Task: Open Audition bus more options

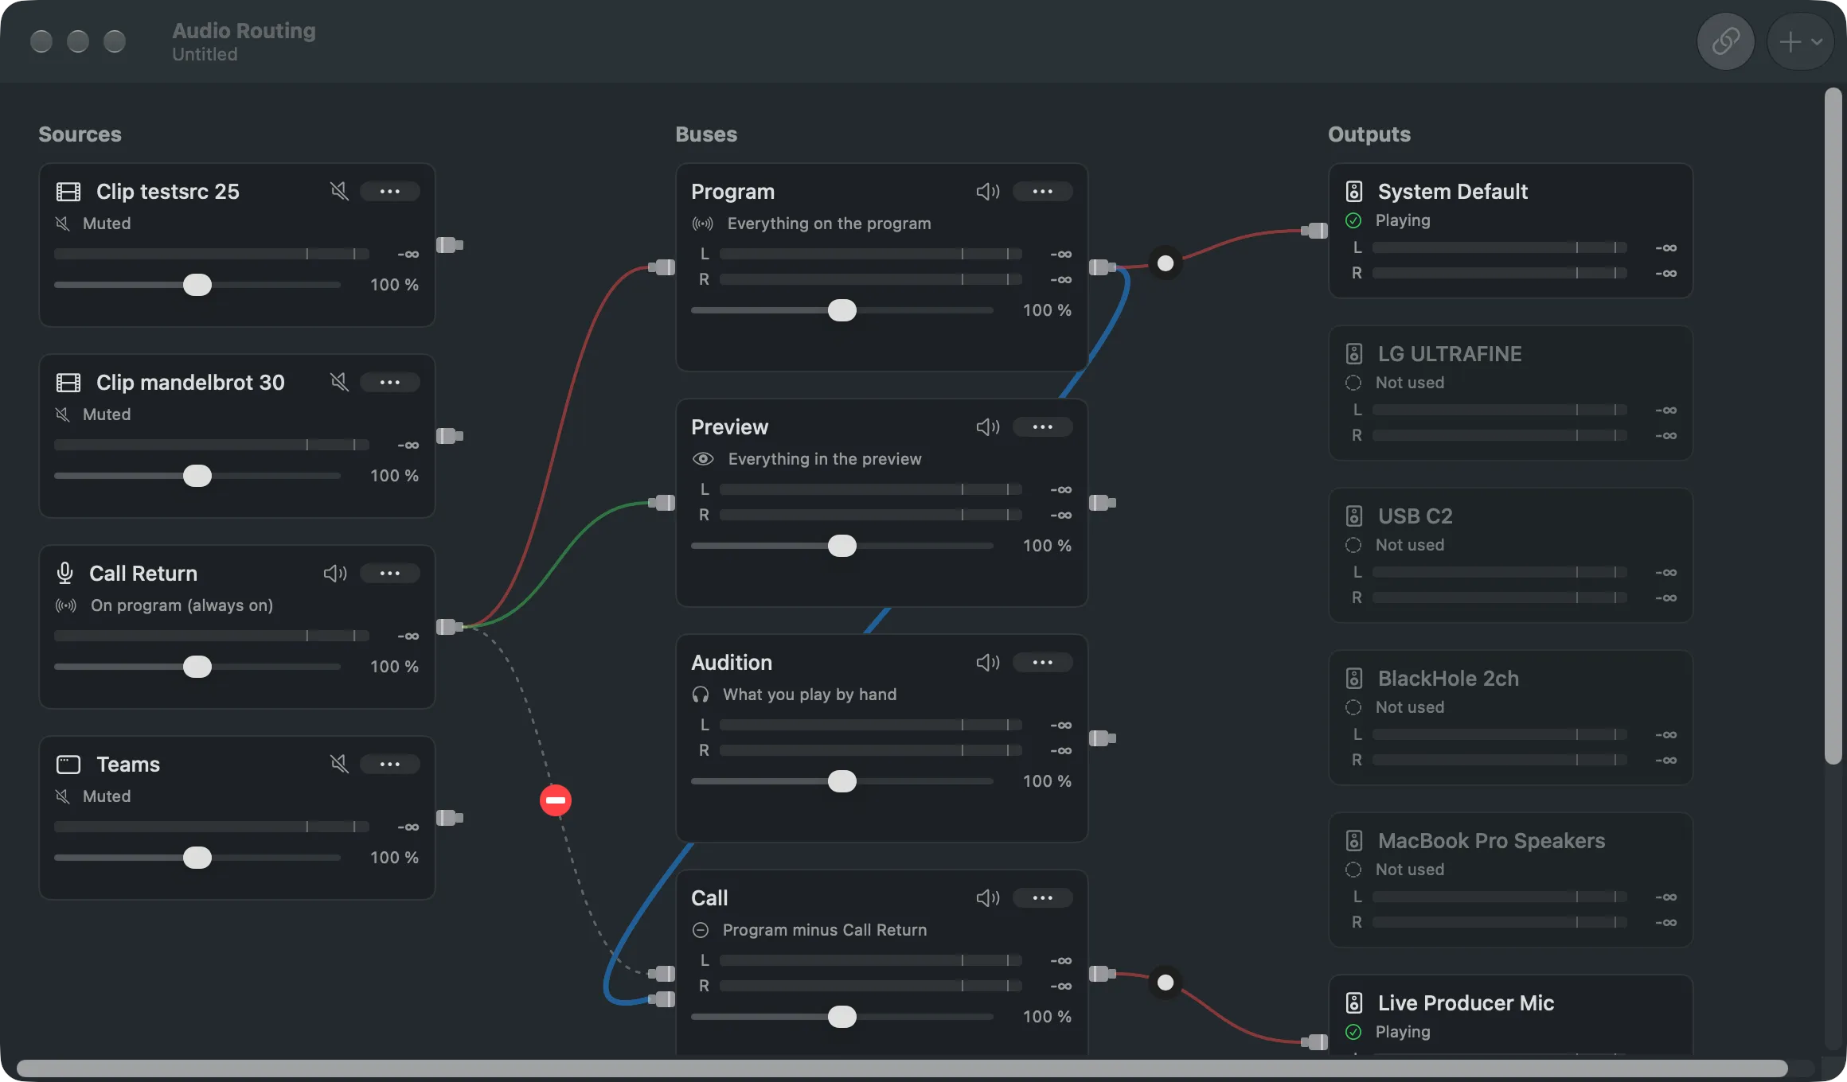Action: (x=1043, y=662)
